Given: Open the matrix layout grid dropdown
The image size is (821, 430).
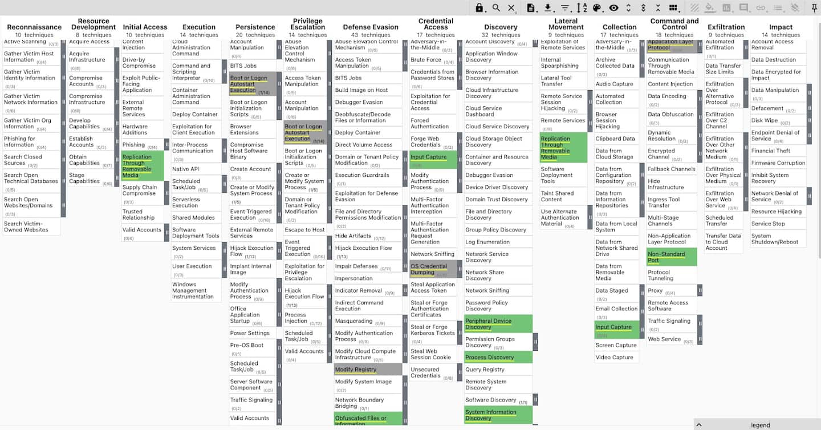Looking at the screenshot, I should 674,8.
